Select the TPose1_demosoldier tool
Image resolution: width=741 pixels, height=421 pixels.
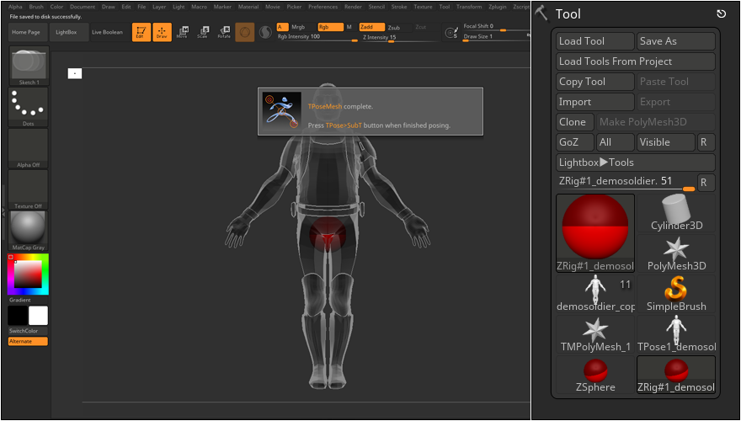point(676,334)
